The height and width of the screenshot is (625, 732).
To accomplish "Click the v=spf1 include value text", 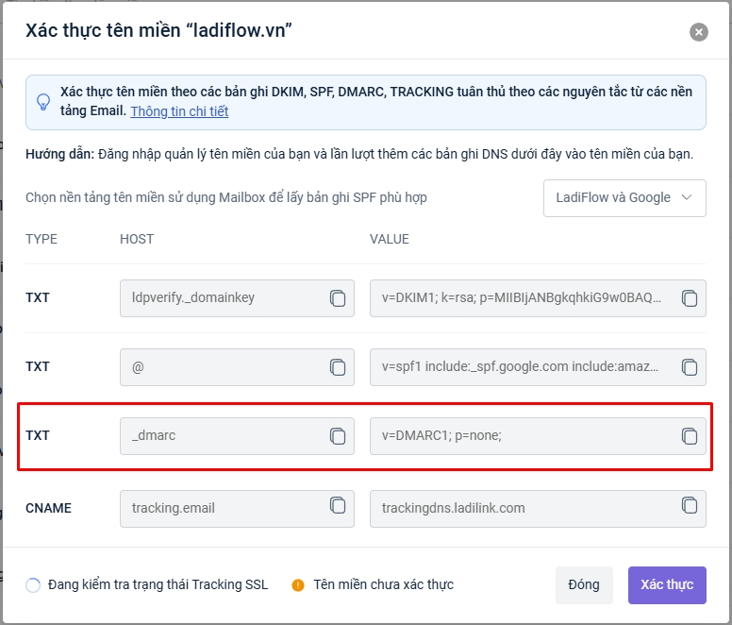I will tap(519, 367).
